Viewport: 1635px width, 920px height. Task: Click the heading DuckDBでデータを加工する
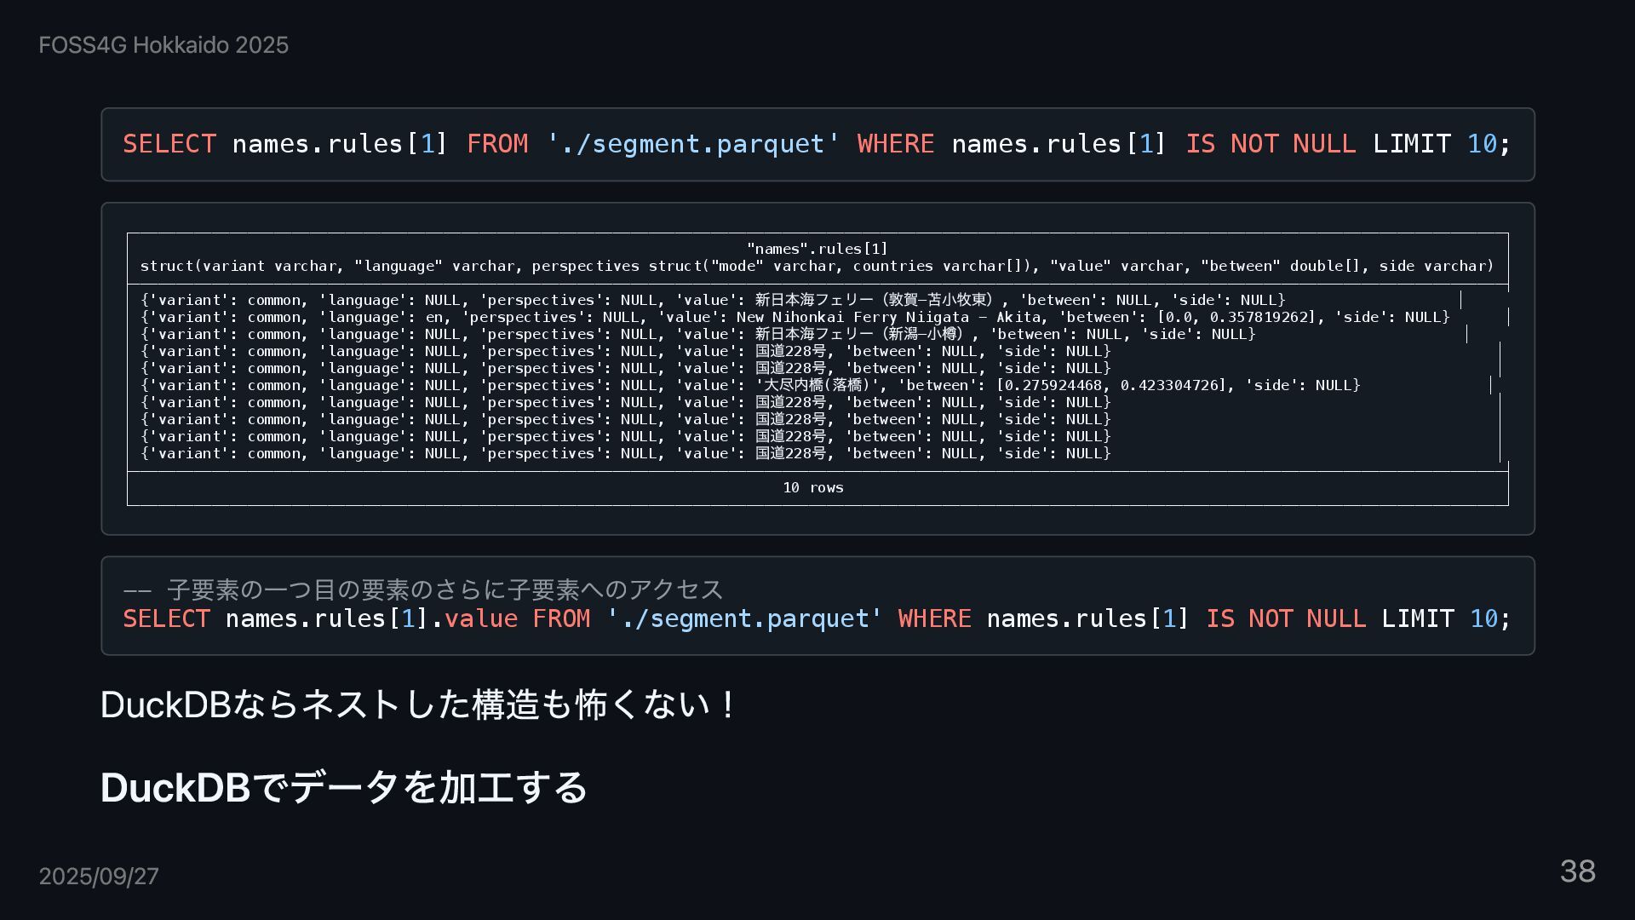344,787
